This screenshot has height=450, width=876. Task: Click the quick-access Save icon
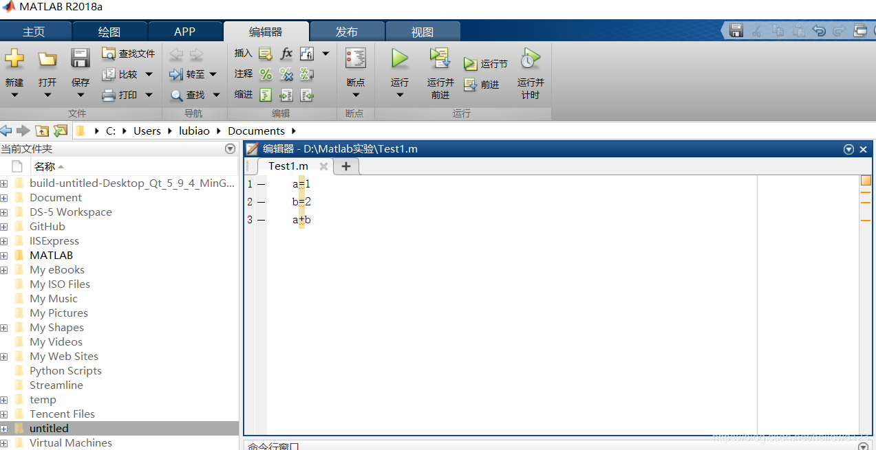coord(736,30)
